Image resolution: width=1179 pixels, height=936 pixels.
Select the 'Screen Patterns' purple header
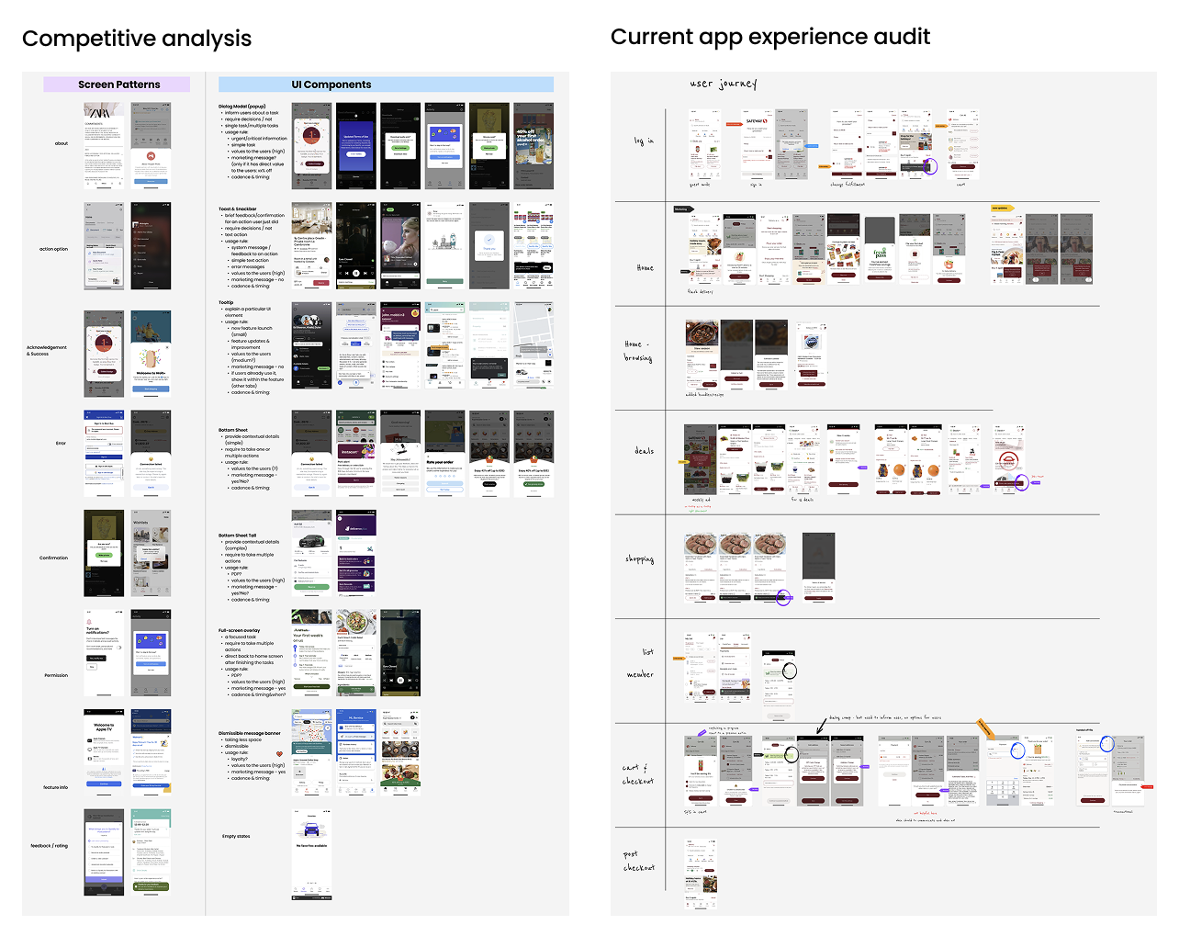(x=117, y=85)
